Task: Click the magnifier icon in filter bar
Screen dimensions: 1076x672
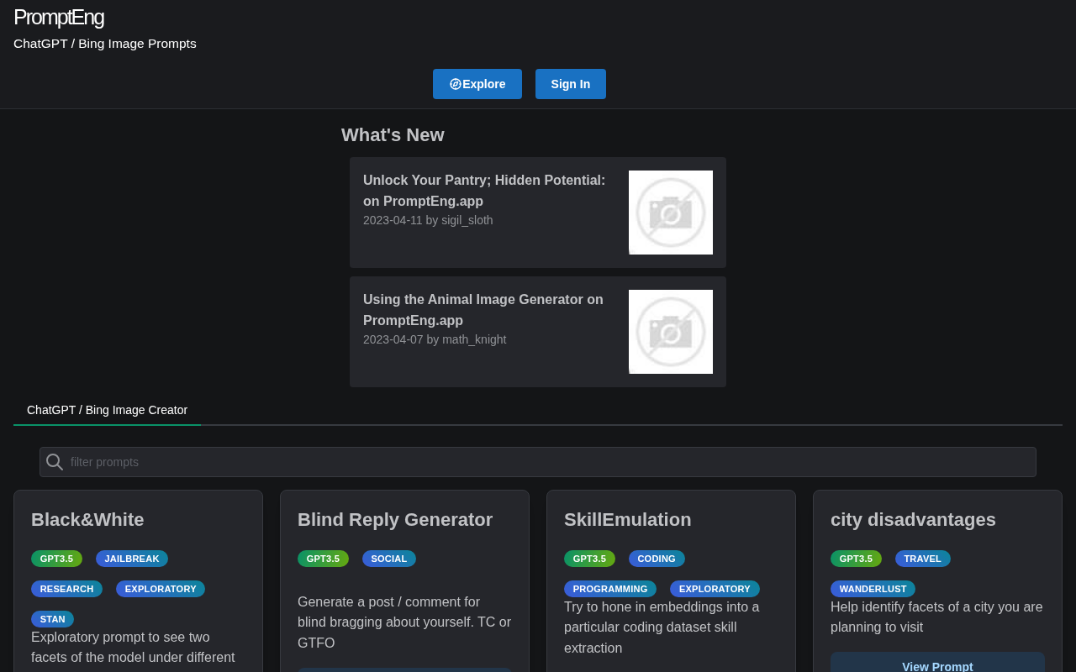Action: (x=55, y=462)
